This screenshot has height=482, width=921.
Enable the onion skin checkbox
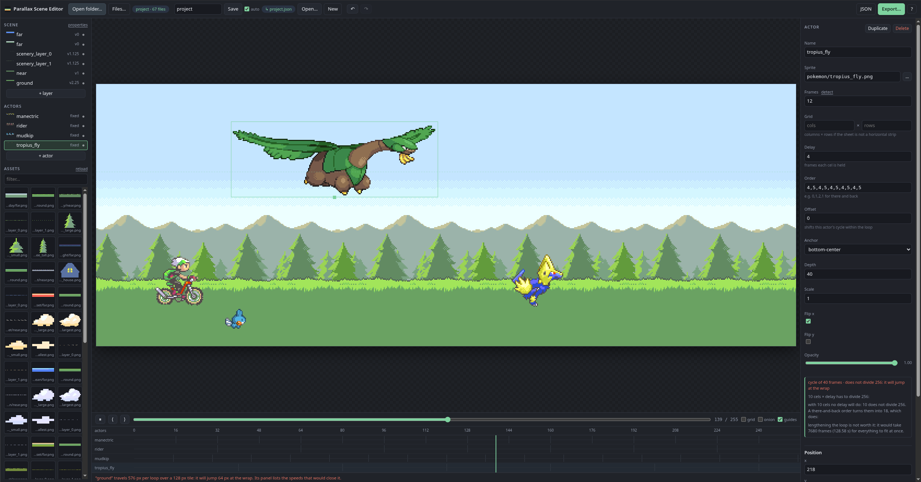pyautogui.click(x=760, y=420)
